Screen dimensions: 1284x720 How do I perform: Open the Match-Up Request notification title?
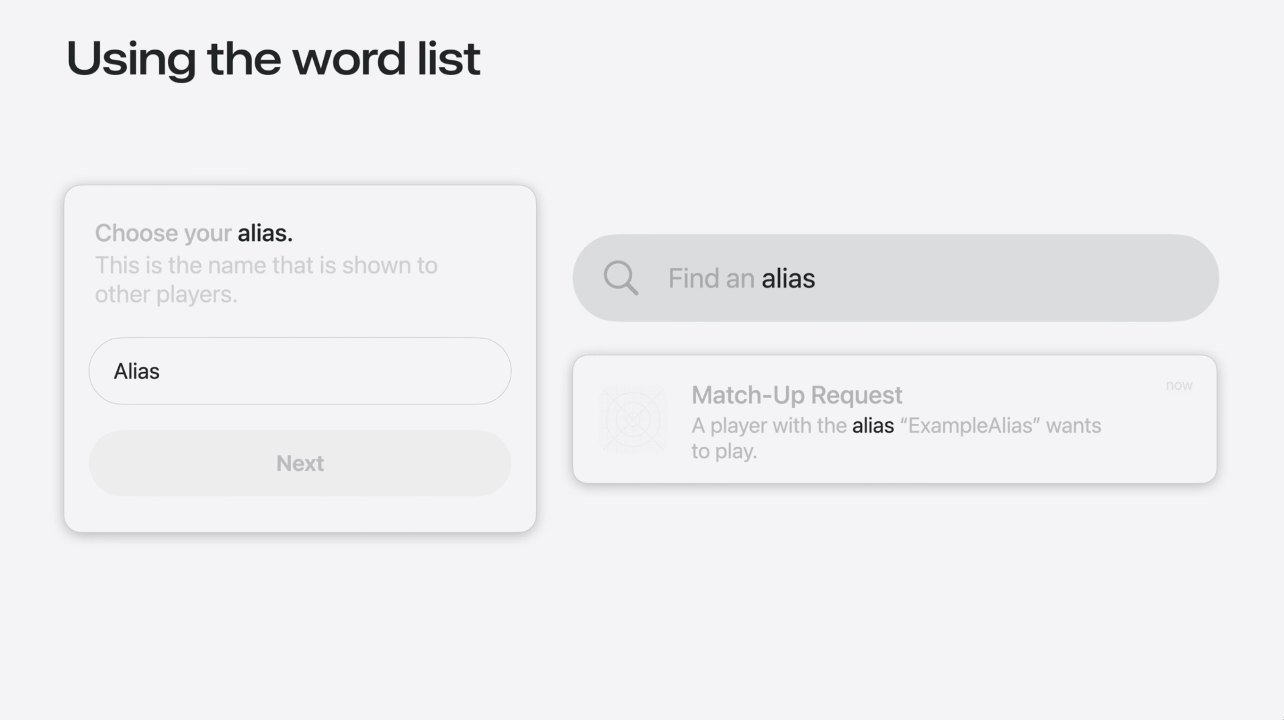click(797, 395)
